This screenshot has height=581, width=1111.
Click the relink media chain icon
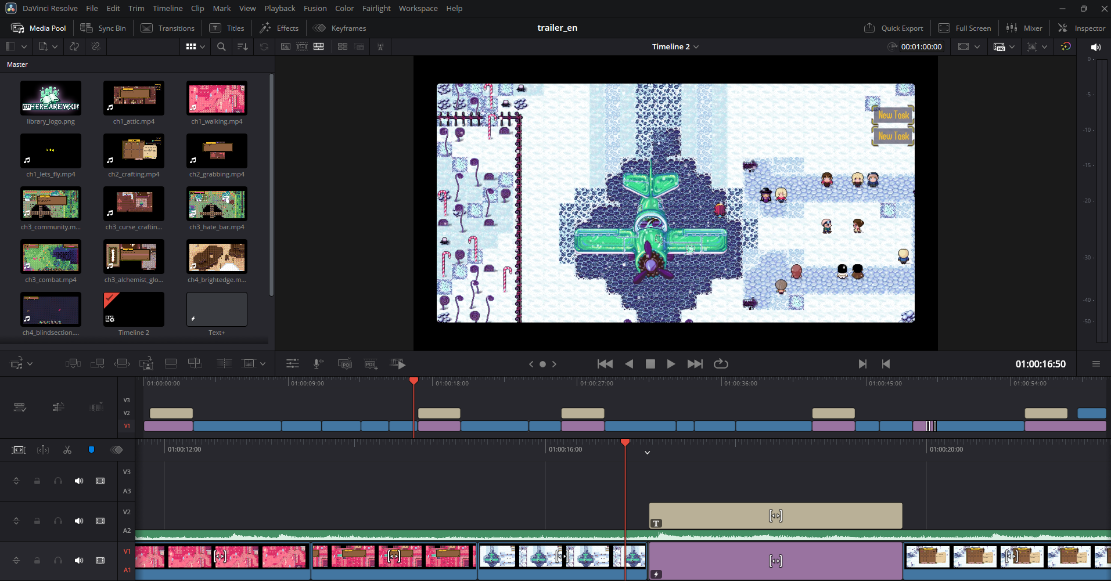tap(96, 46)
